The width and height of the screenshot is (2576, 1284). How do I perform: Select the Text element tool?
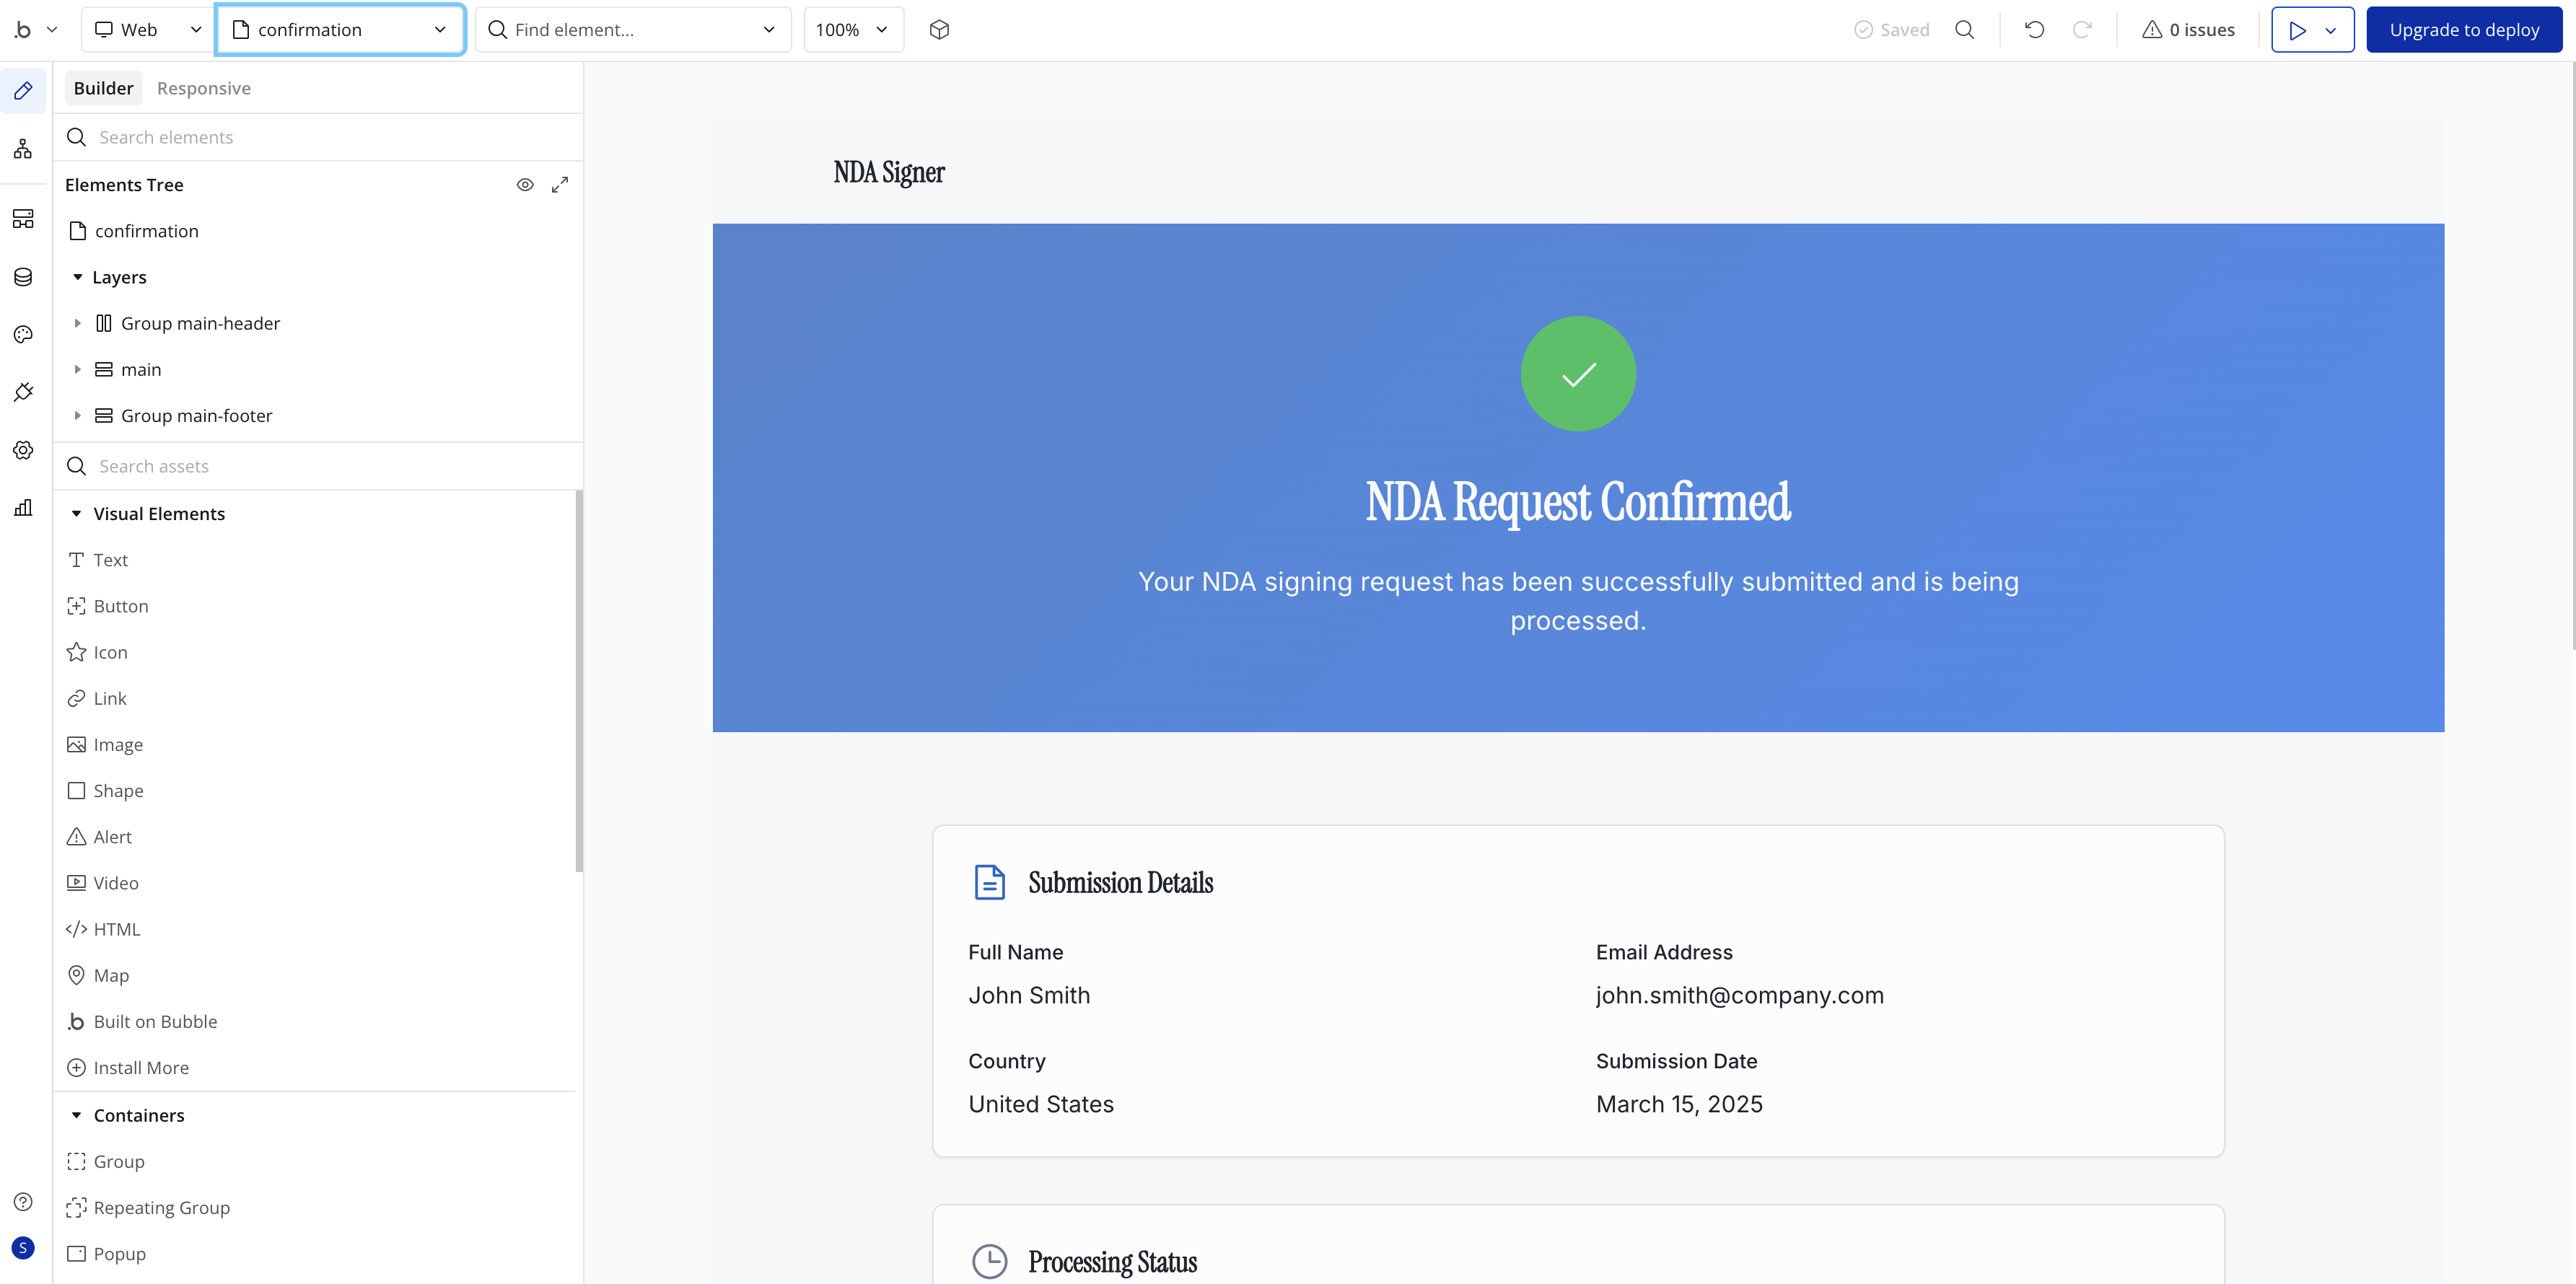tap(97, 560)
